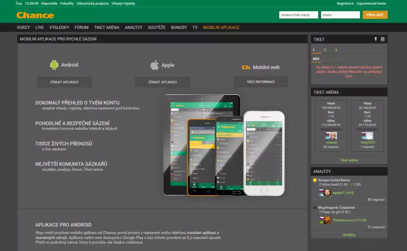Click the devices promo image

224,145
